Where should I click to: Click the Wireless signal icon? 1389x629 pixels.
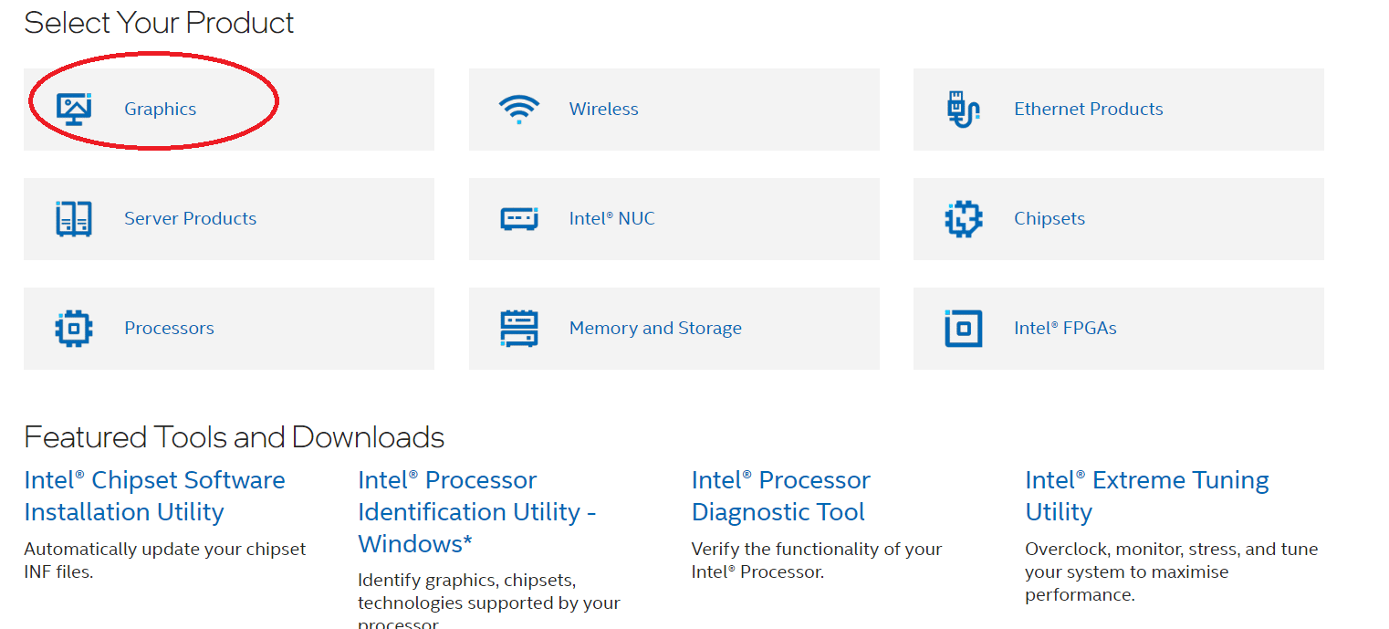[x=518, y=109]
